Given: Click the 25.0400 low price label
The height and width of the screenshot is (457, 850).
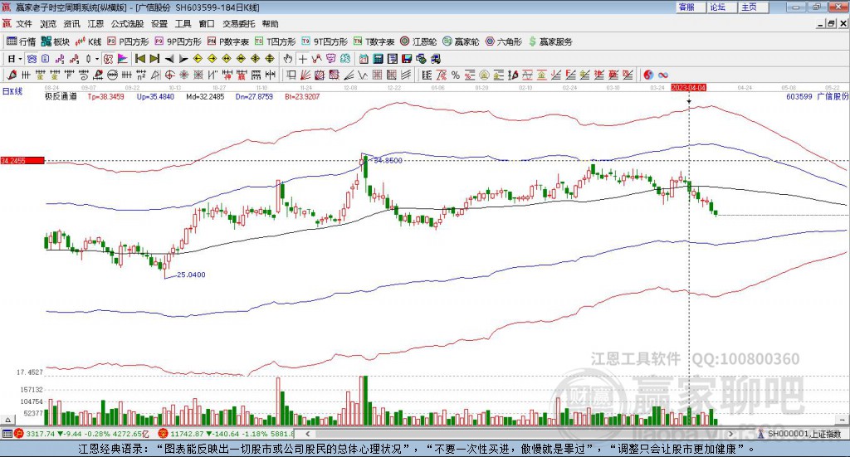Looking at the screenshot, I should tap(191, 275).
